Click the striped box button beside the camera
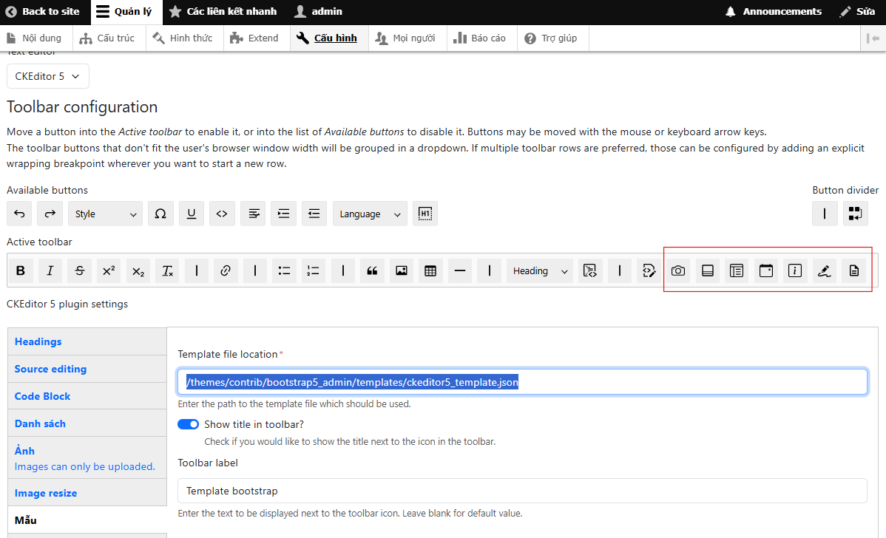886x538 pixels. 708,271
